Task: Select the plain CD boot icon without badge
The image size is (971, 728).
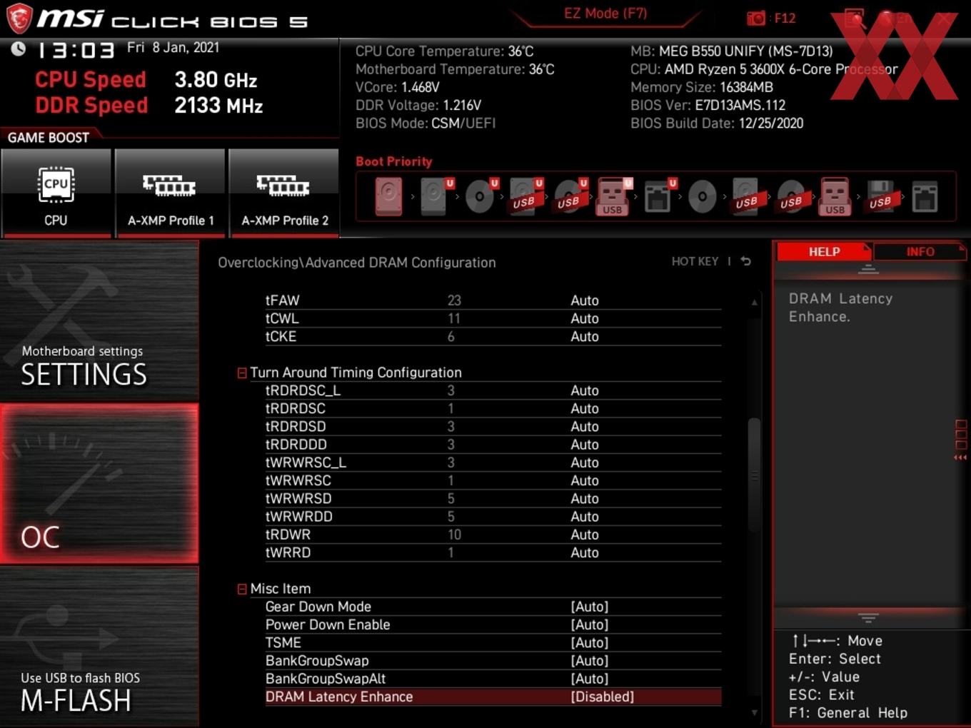Action: (x=703, y=196)
